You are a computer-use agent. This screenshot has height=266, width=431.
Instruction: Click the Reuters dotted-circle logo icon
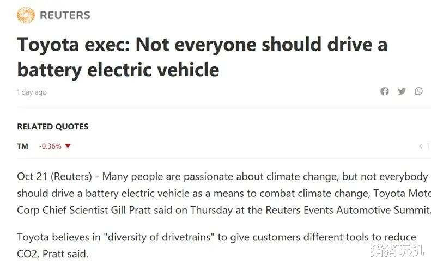(x=26, y=15)
